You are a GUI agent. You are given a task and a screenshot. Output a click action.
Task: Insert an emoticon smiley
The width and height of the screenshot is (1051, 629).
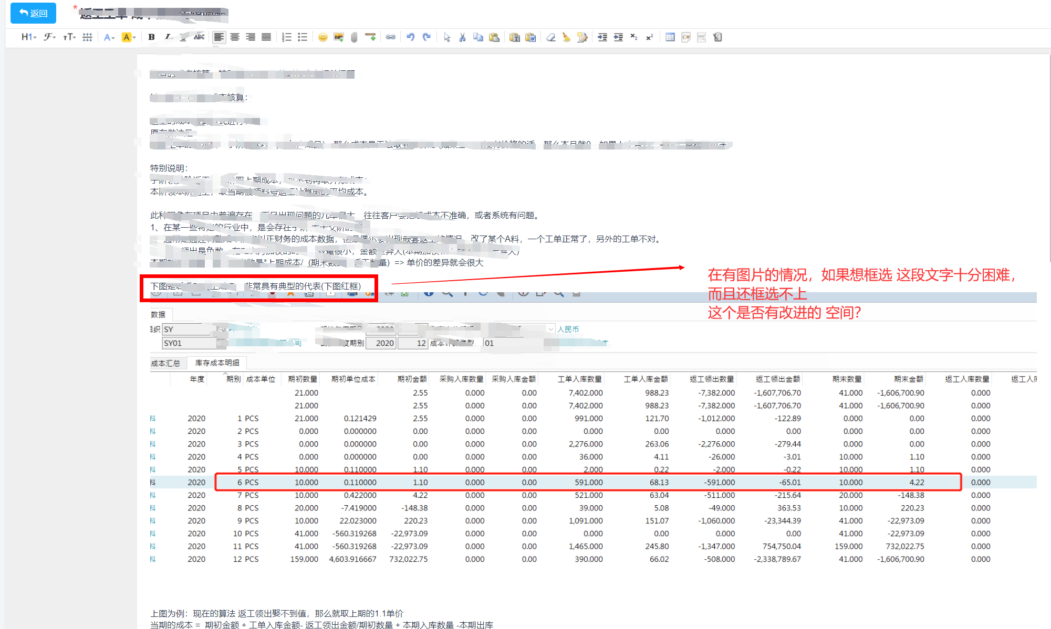coord(322,37)
